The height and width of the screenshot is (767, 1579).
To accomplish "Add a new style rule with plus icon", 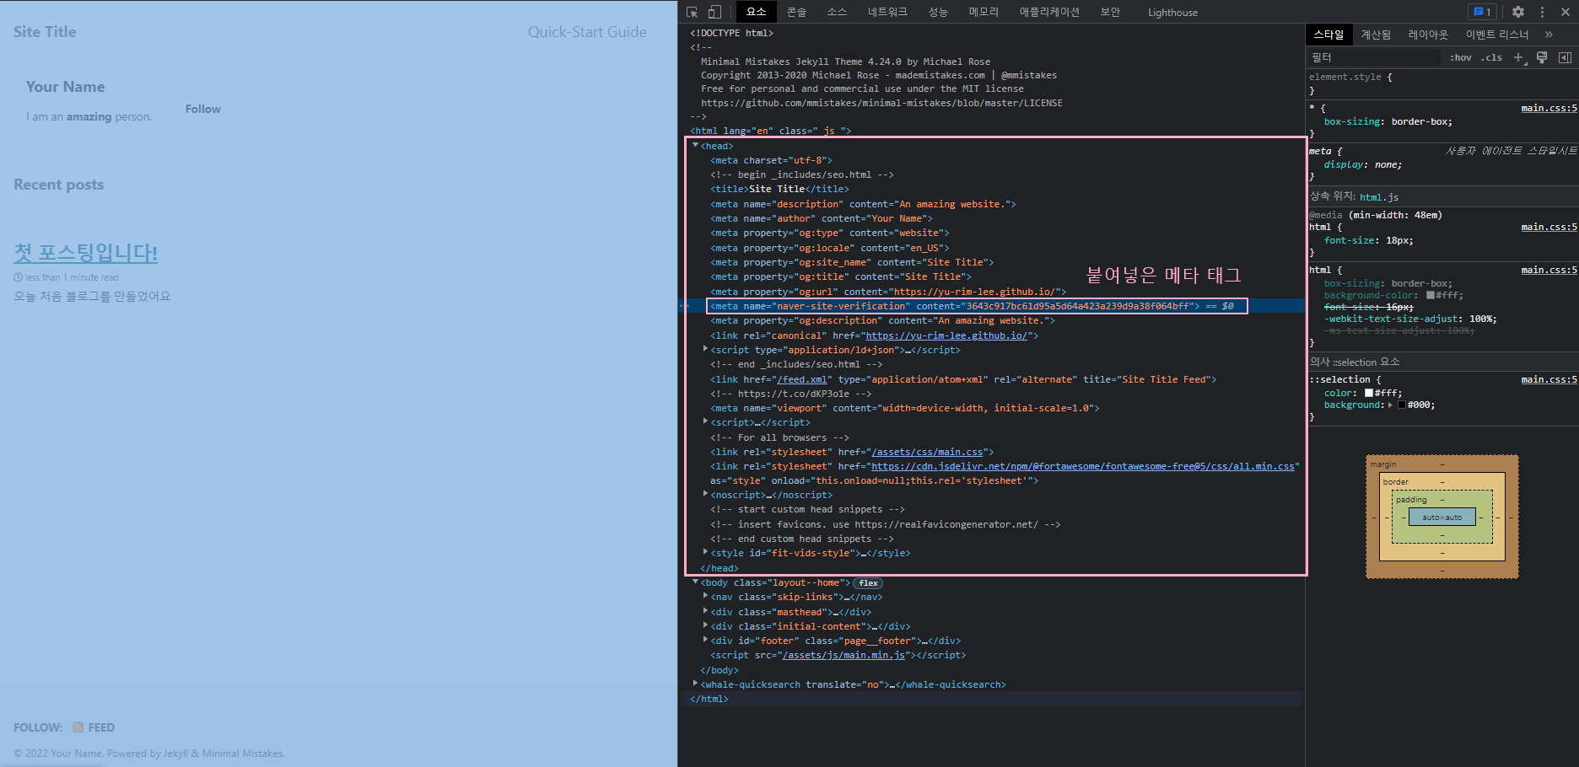I will 1518,57.
